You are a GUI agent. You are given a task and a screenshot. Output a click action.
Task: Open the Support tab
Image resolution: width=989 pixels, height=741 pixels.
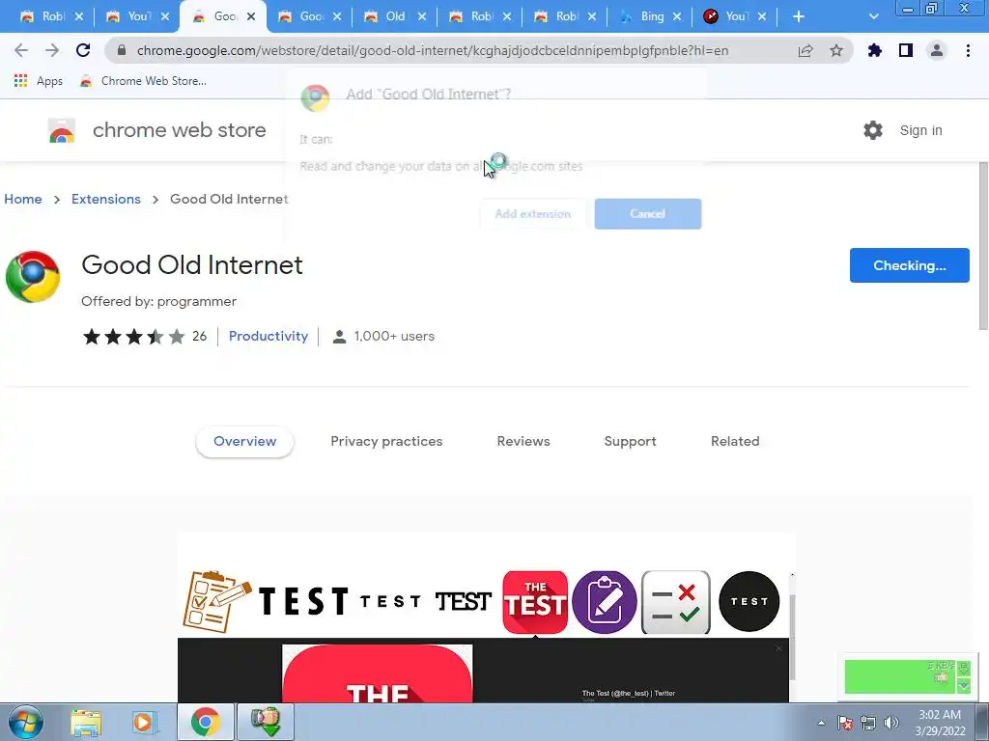pos(630,441)
